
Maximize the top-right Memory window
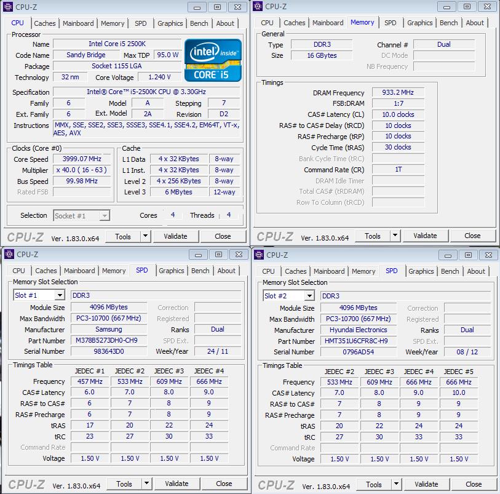point(467,6)
